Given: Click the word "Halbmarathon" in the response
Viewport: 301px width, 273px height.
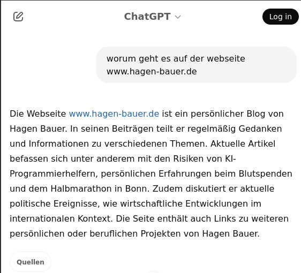Looking at the screenshot, I should pyautogui.click(x=81, y=189).
